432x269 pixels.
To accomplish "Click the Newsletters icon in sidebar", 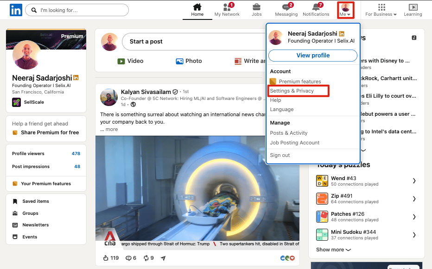I will [x=15, y=225].
